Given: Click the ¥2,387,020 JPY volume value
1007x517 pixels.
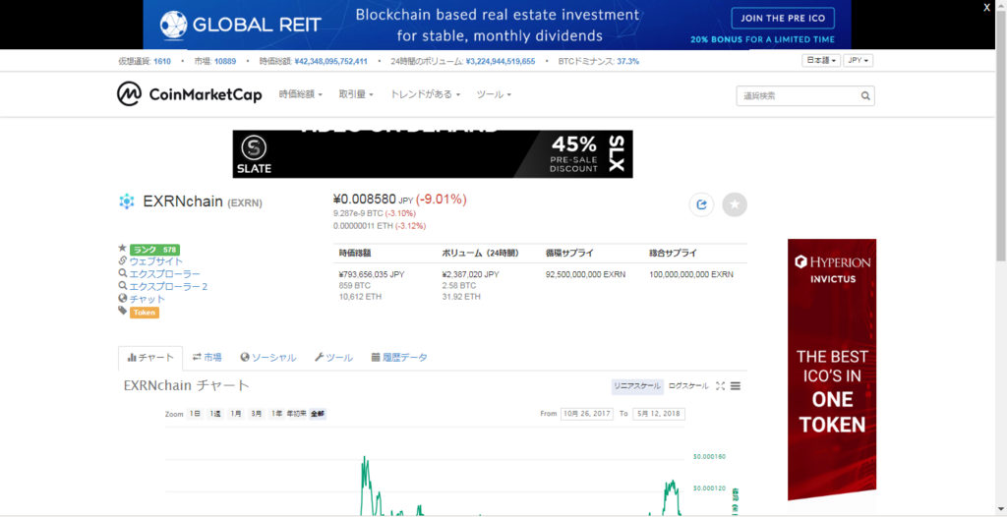Looking at the screenshot, I should tap(471, 274).
